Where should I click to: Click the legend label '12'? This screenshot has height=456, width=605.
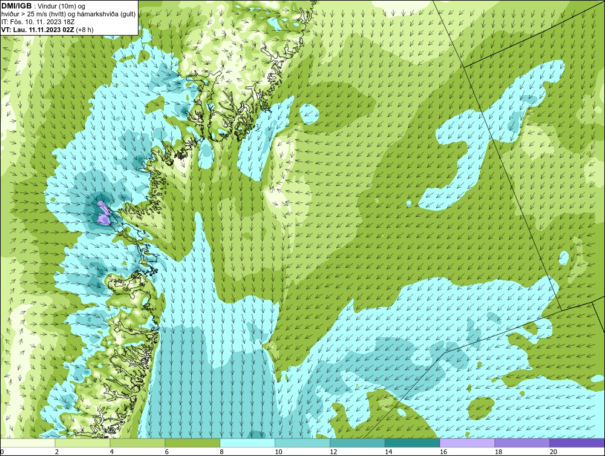coord(333,452)
